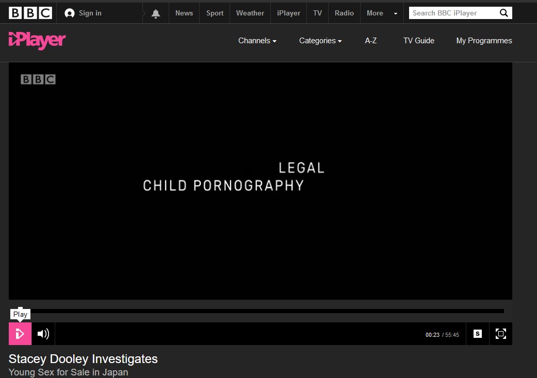Open Weather in the BBC top bar
537x378 pixels.
tap(250, 13)
